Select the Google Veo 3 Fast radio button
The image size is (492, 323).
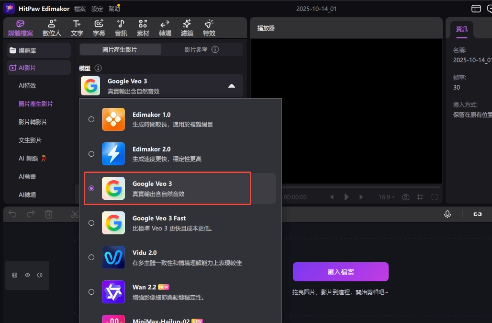click(91, 223)
